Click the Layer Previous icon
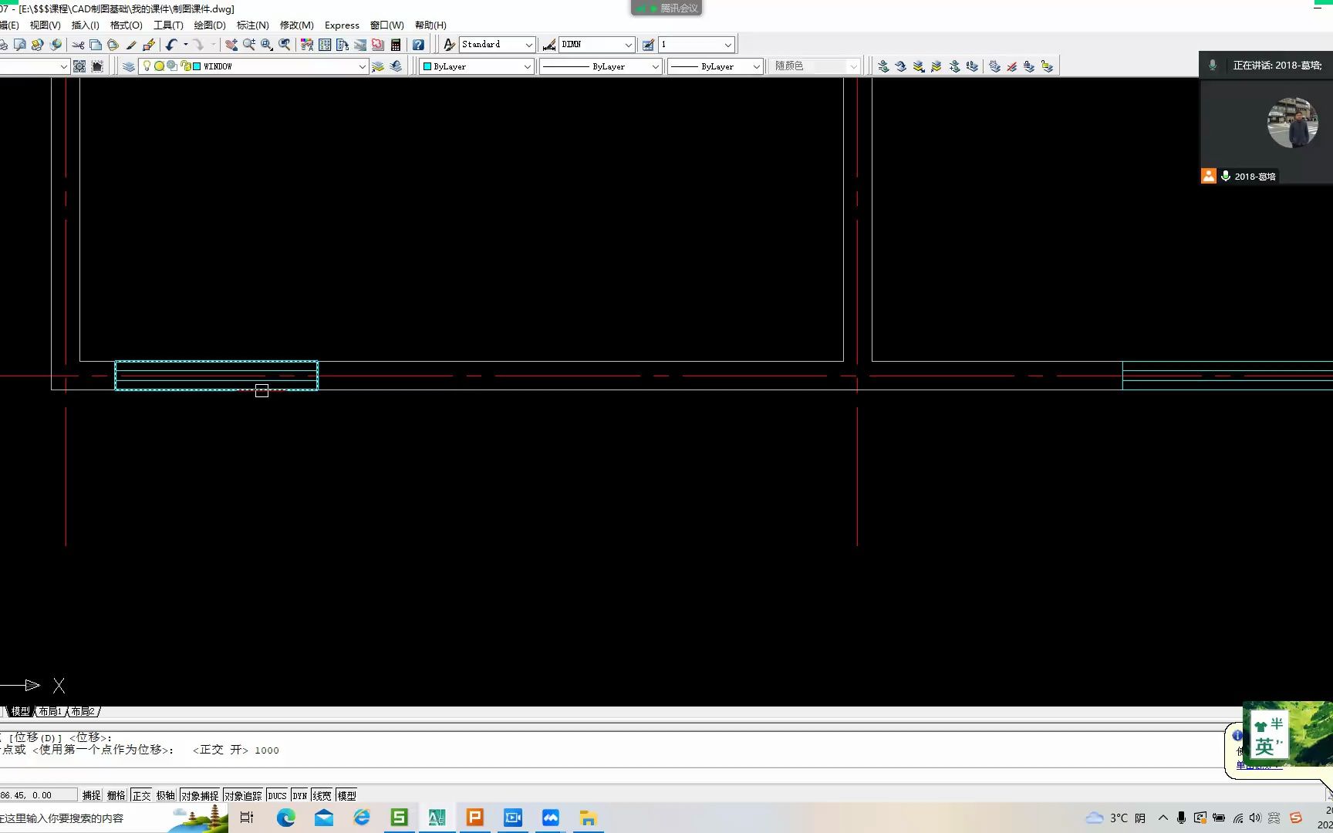Image resolution: width=1333 pixels, height=833 pixels. pyautogui.click(x=396, y=66)
